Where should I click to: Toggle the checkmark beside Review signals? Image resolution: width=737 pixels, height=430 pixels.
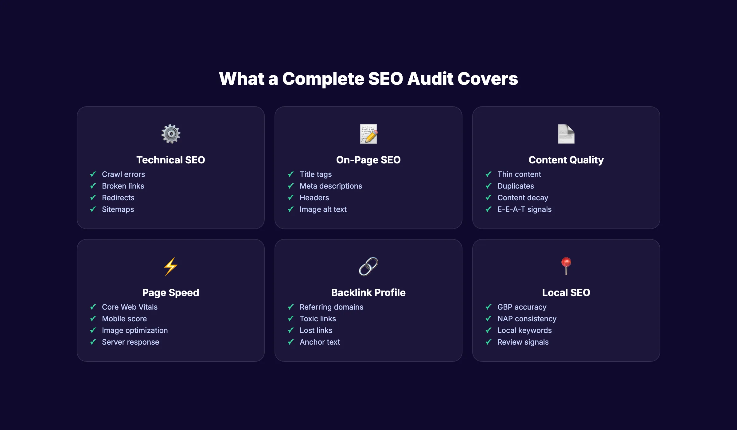coord(489,342)
